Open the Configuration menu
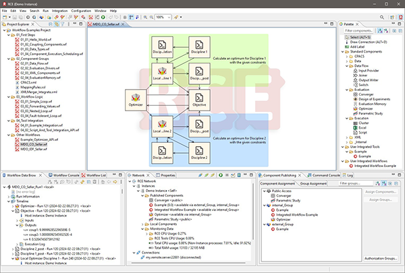Screen dimensions: 405x273 [81, 11]
